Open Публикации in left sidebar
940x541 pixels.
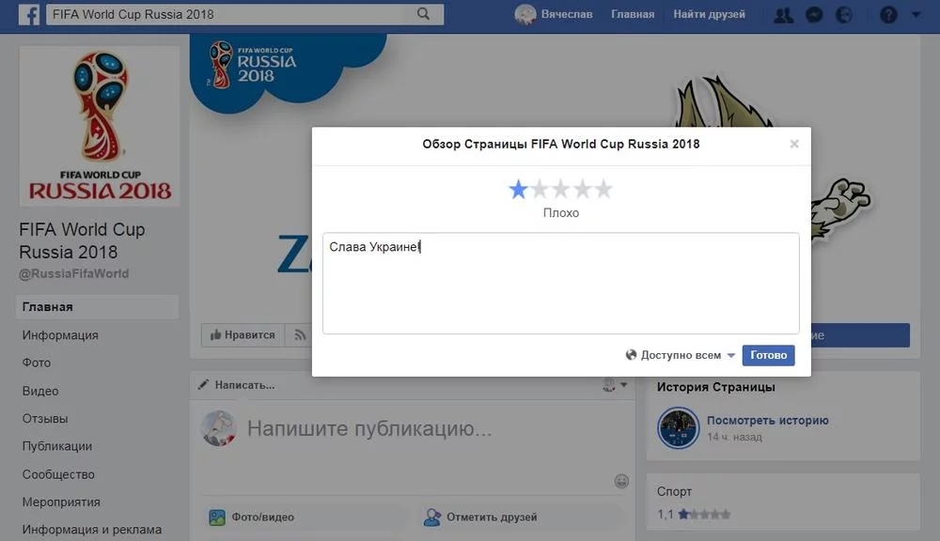pos(57,446)
